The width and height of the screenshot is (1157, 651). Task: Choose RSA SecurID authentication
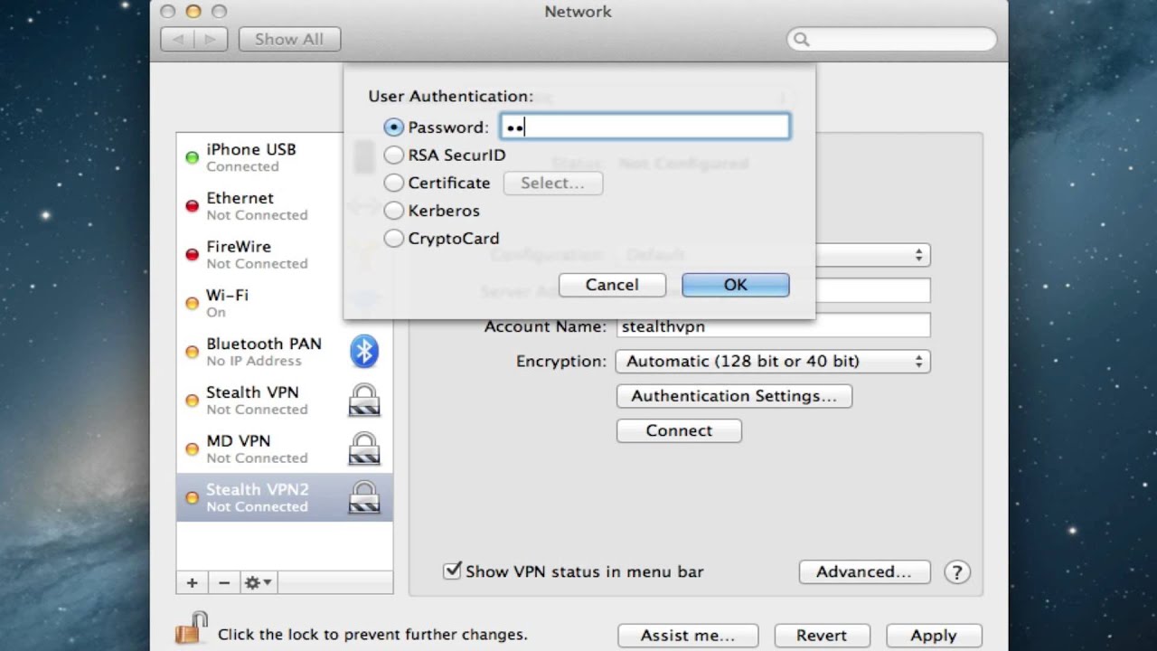[393, 156]
